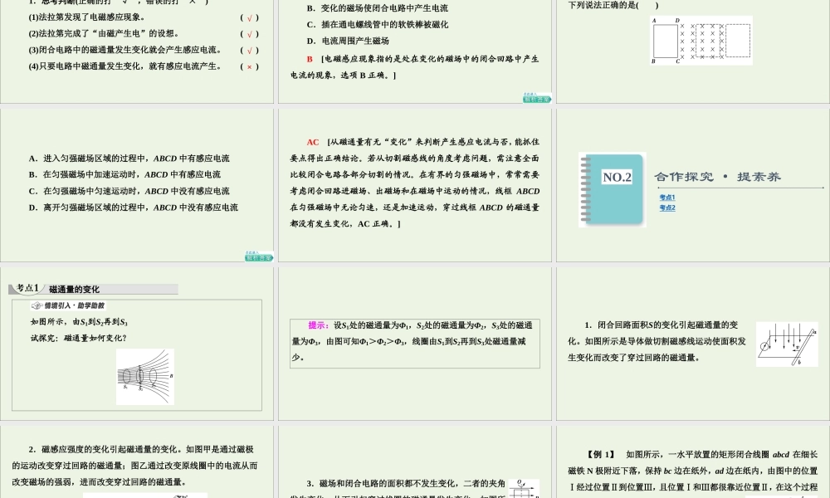Select option C 插在通电螺线管中的软铁棒被磁化
Image resolution: width=830 pixels, height=498 pixels.
coord(378,24)
